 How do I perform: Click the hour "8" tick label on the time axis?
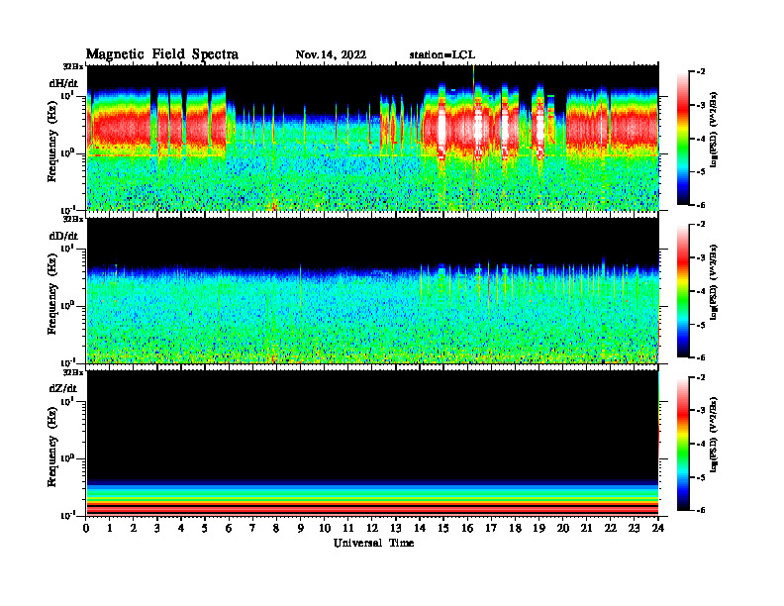(x=276, y=528)
